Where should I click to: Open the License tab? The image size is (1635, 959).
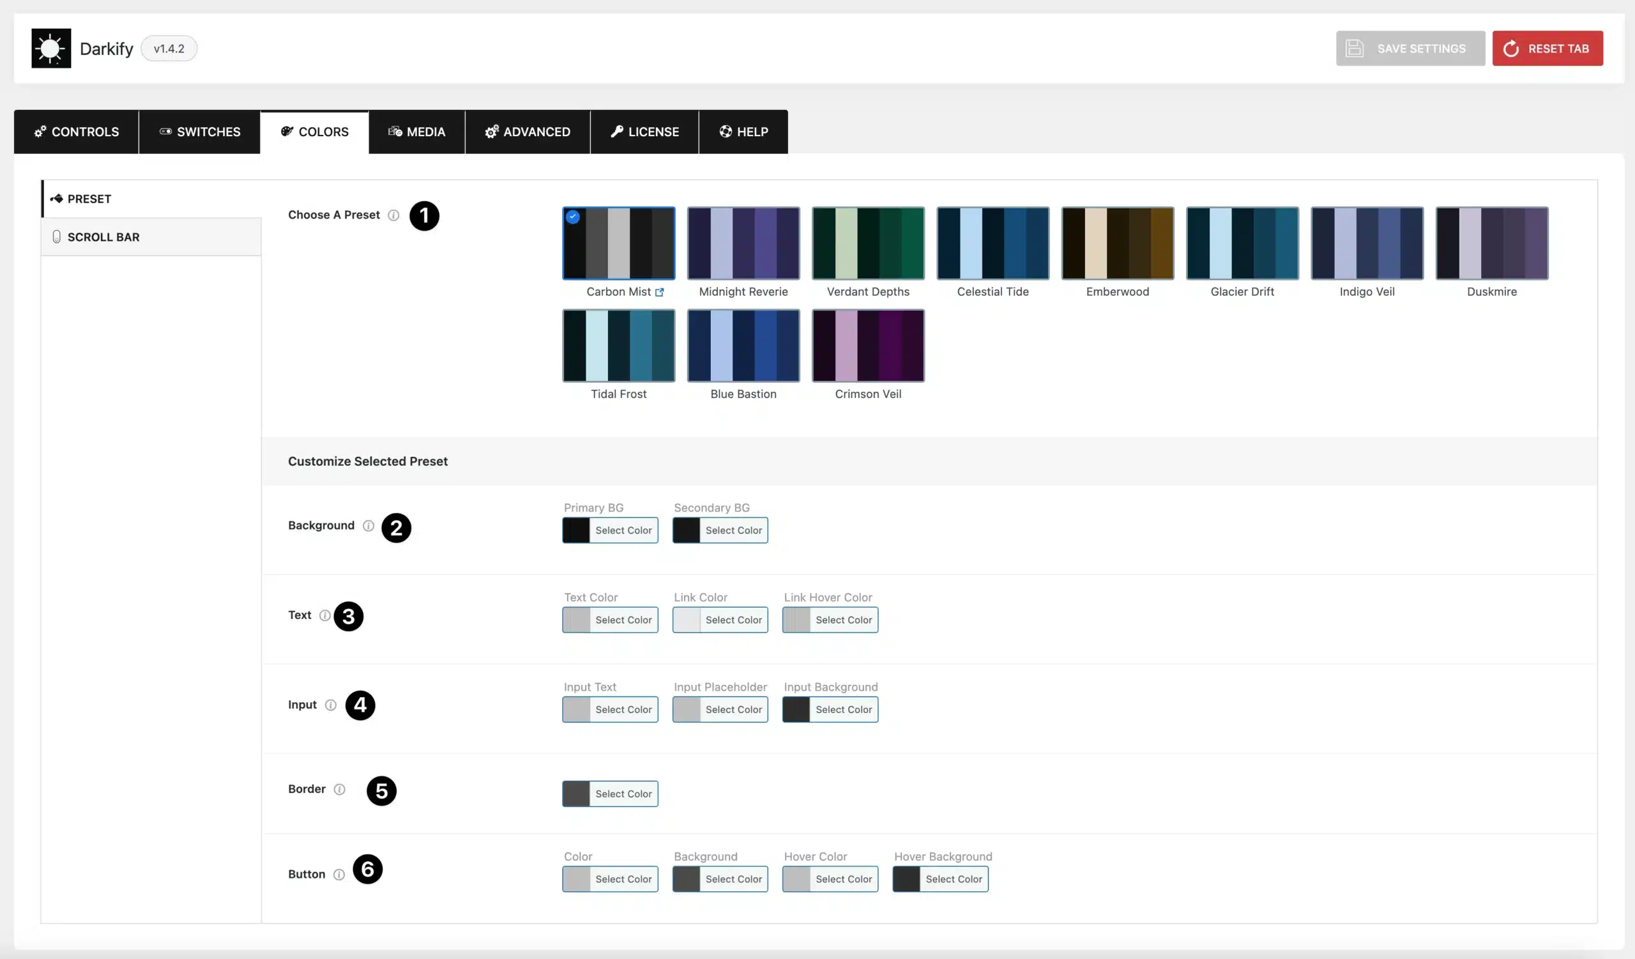644,132
